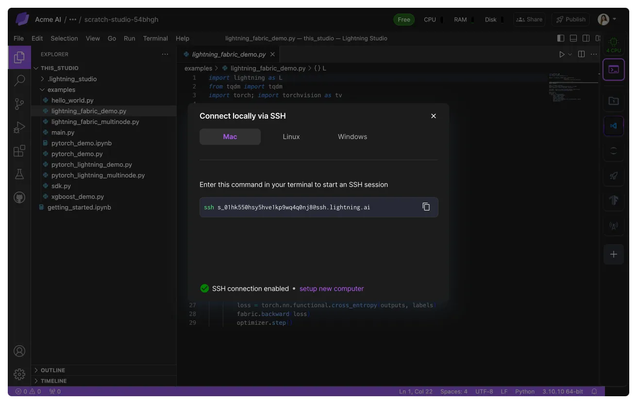Open the Run and Debug view icon
This screenshot has width=637, height=404.
tap(19, 127)
